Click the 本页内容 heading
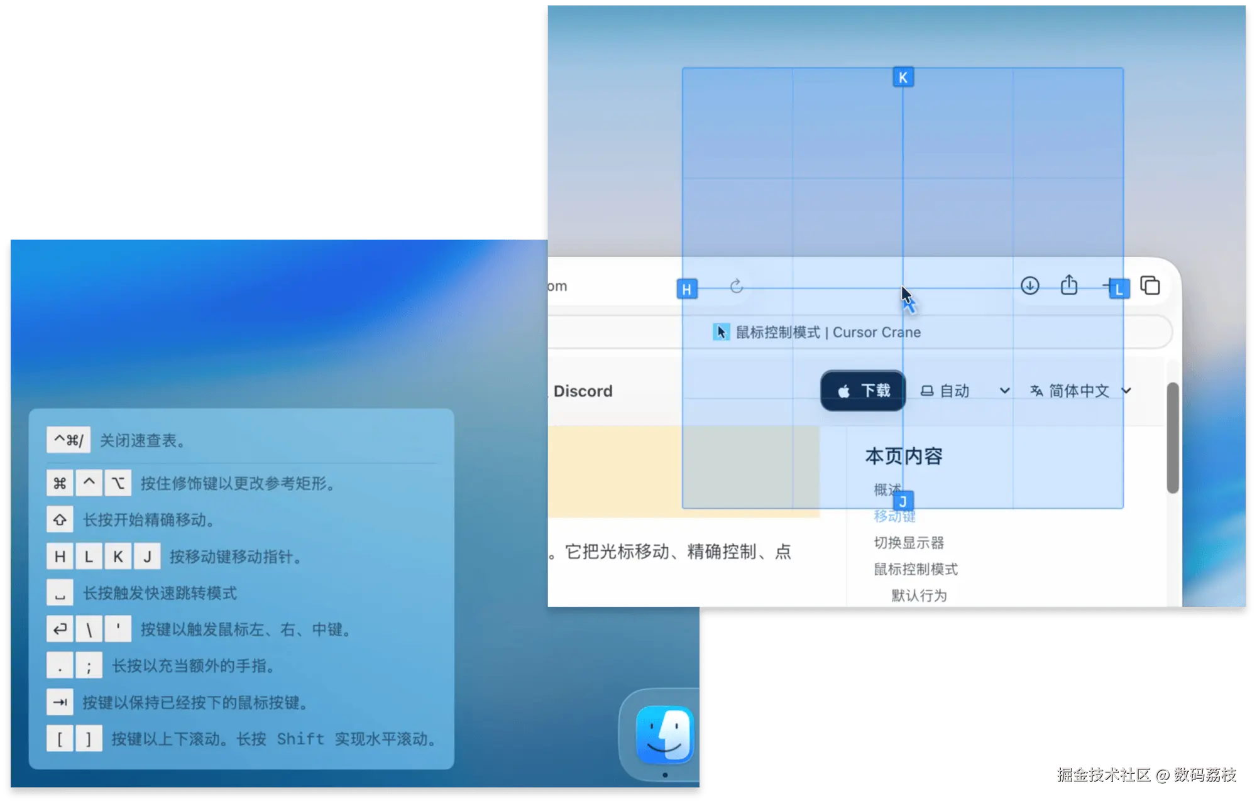The image size is (1257, 804). coord(904,456)
